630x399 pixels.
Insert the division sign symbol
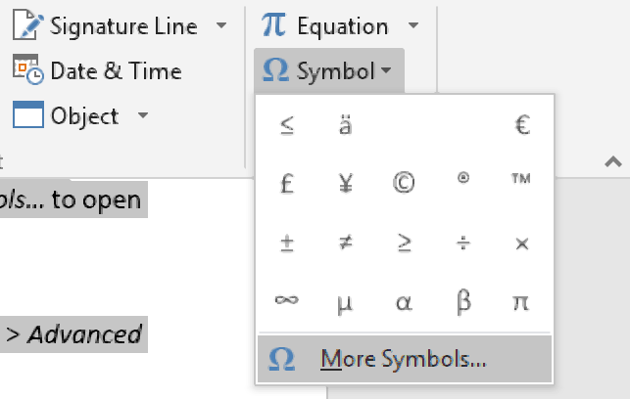pos(462,243)
